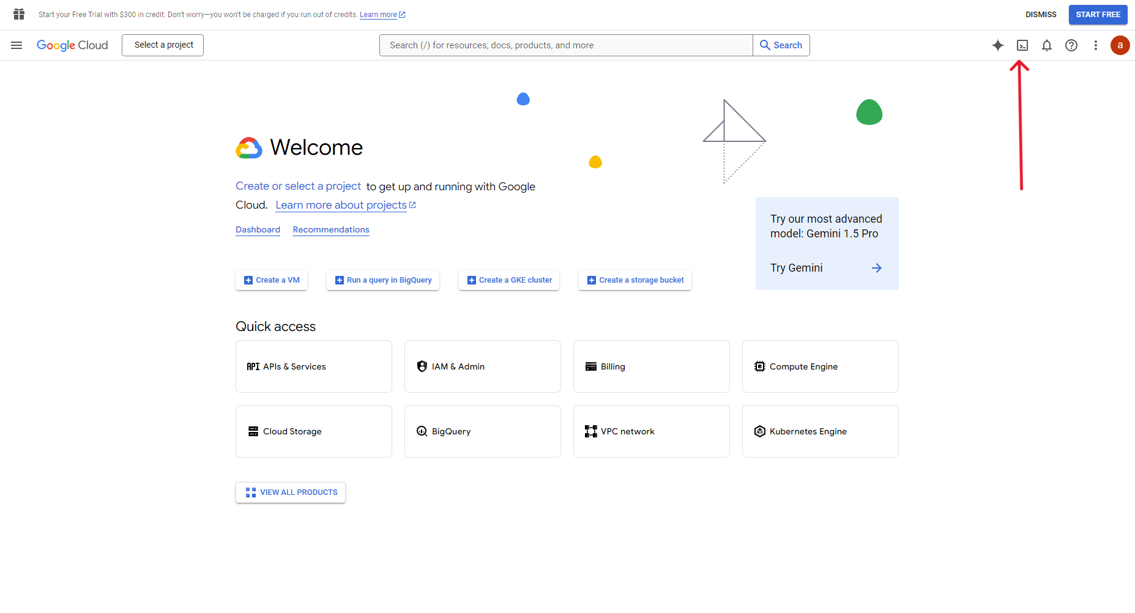
Task: Click the Quick access heading
Action: coord(276,327)
